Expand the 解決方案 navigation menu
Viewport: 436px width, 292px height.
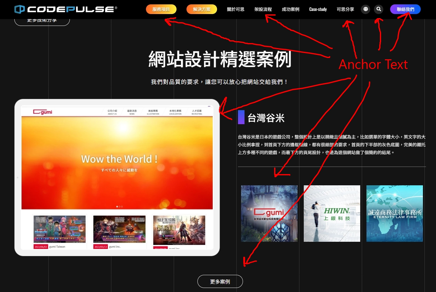201,9
